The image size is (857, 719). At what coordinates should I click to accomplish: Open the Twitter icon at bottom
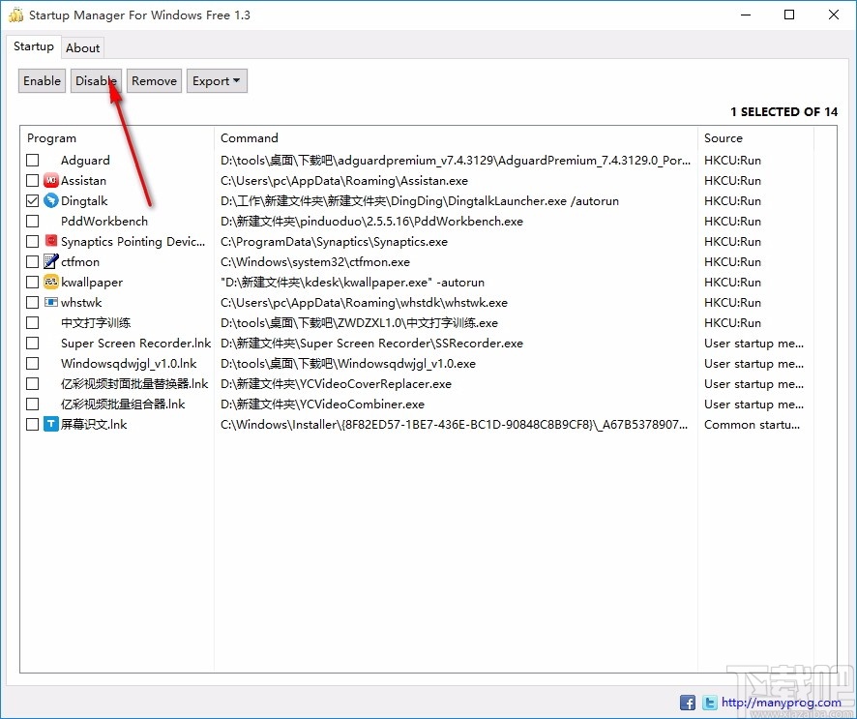(709, 703)
